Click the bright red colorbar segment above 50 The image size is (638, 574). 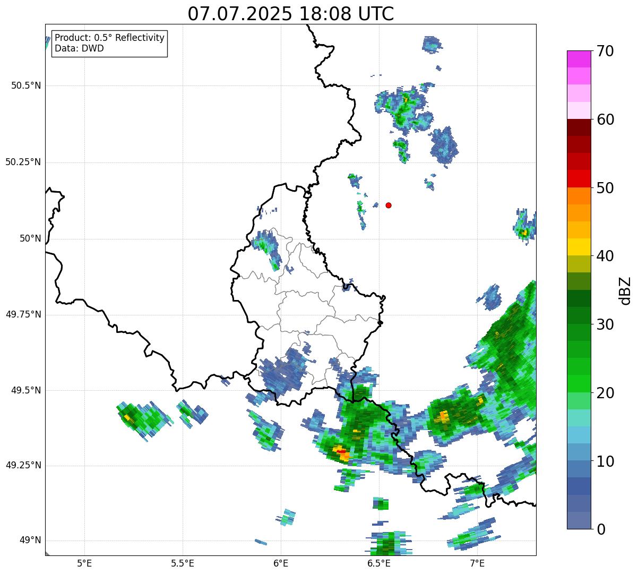(579, 178)
